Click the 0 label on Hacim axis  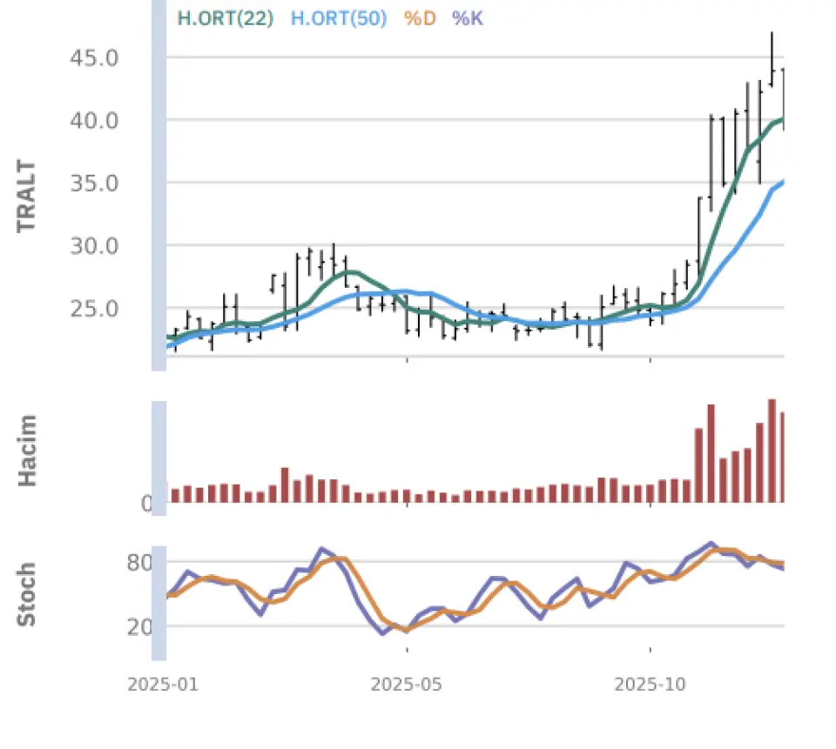pos(146,504)
